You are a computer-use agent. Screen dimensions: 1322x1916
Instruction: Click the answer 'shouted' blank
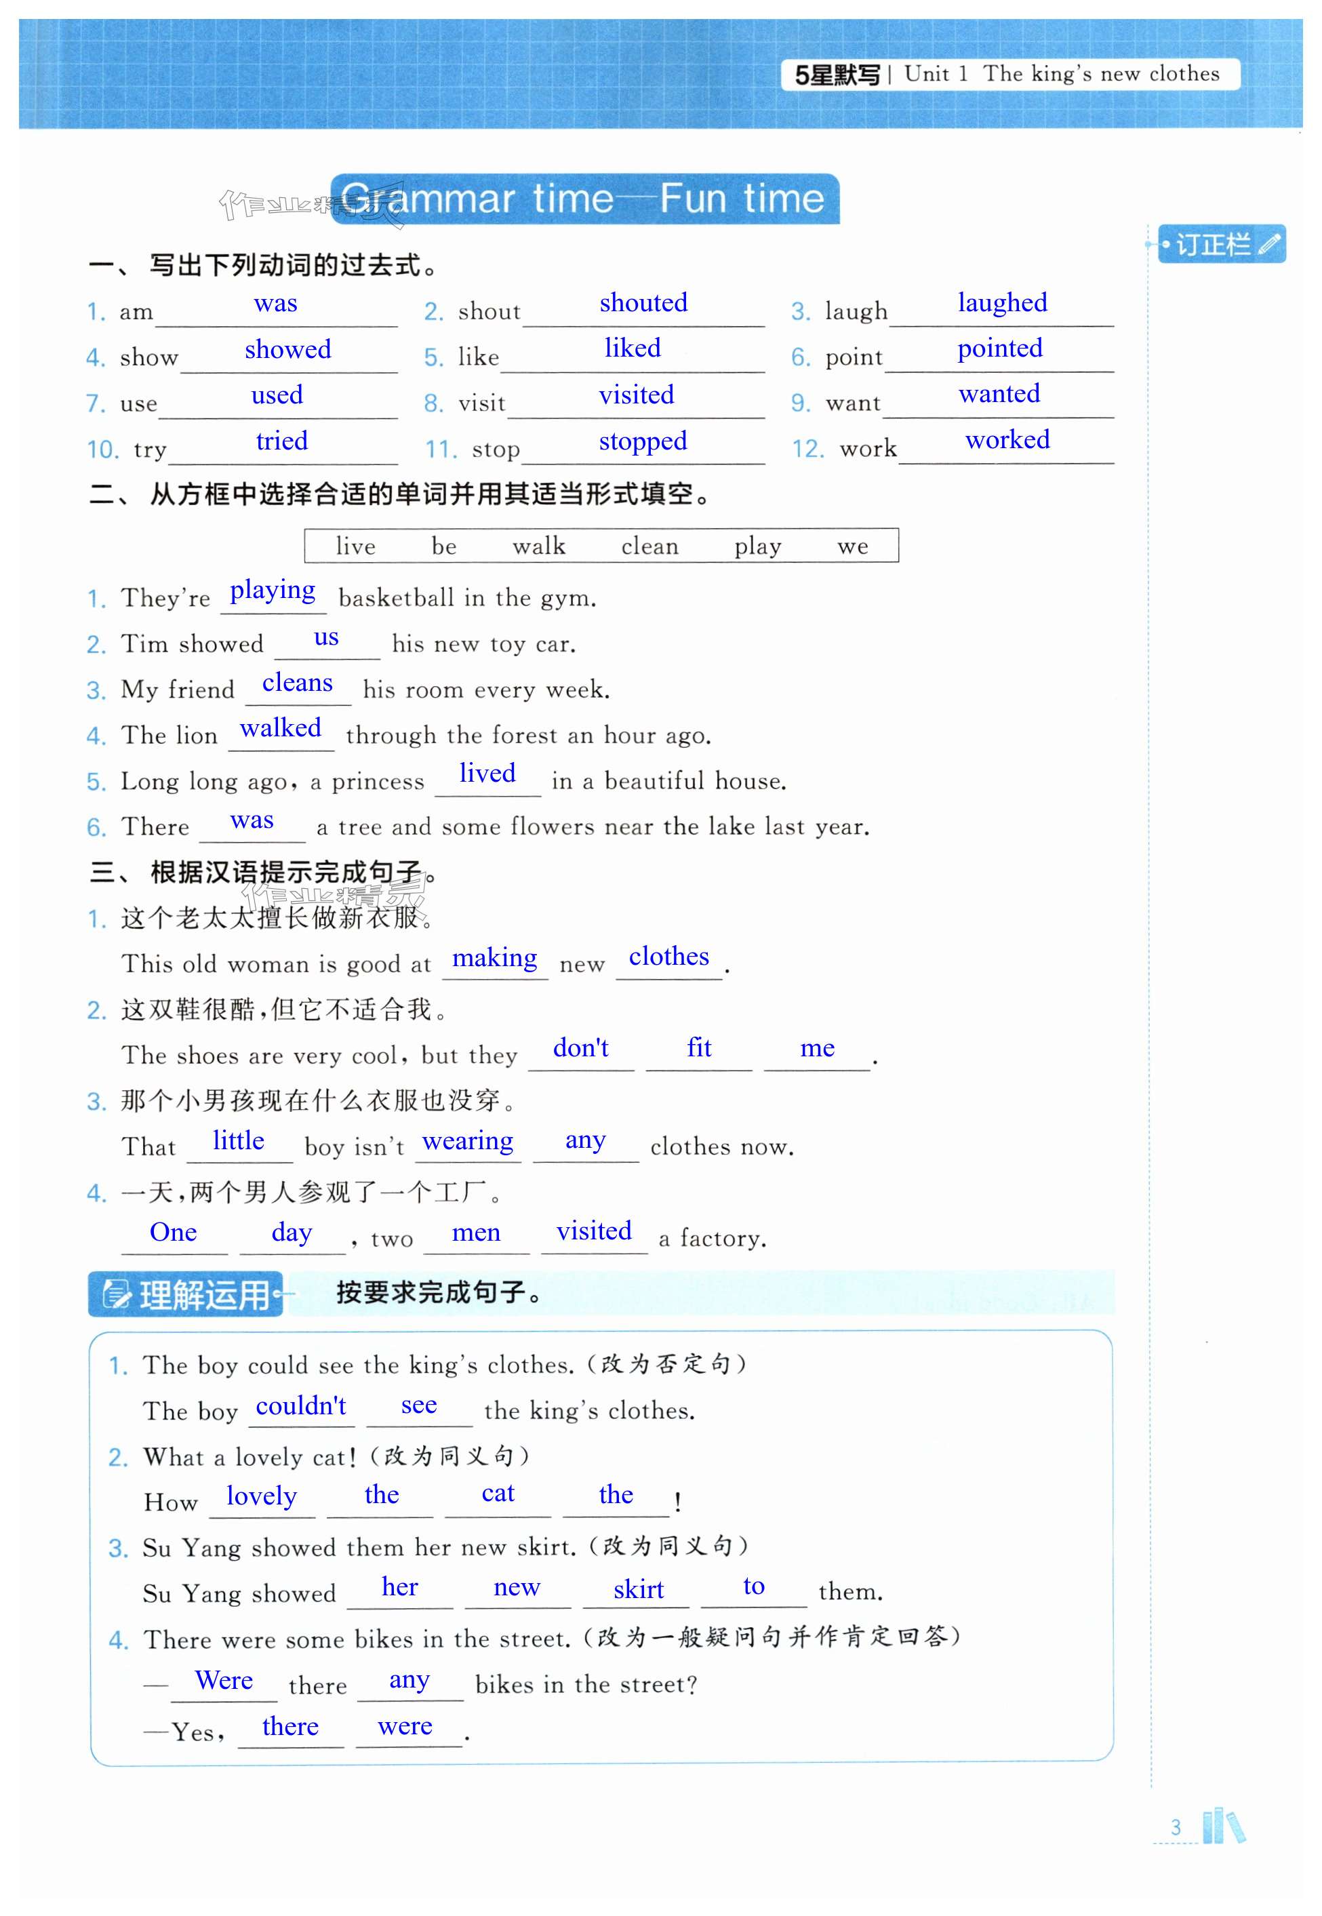point(643,303)
